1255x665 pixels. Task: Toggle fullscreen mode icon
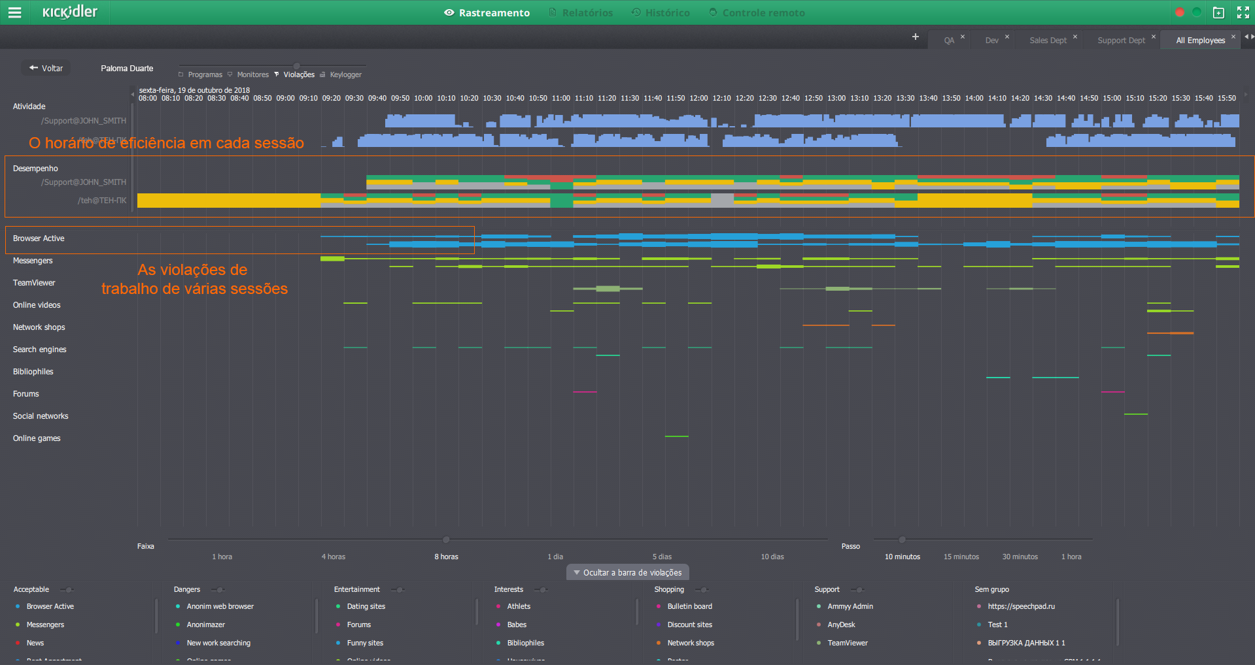click(1243, 12)
